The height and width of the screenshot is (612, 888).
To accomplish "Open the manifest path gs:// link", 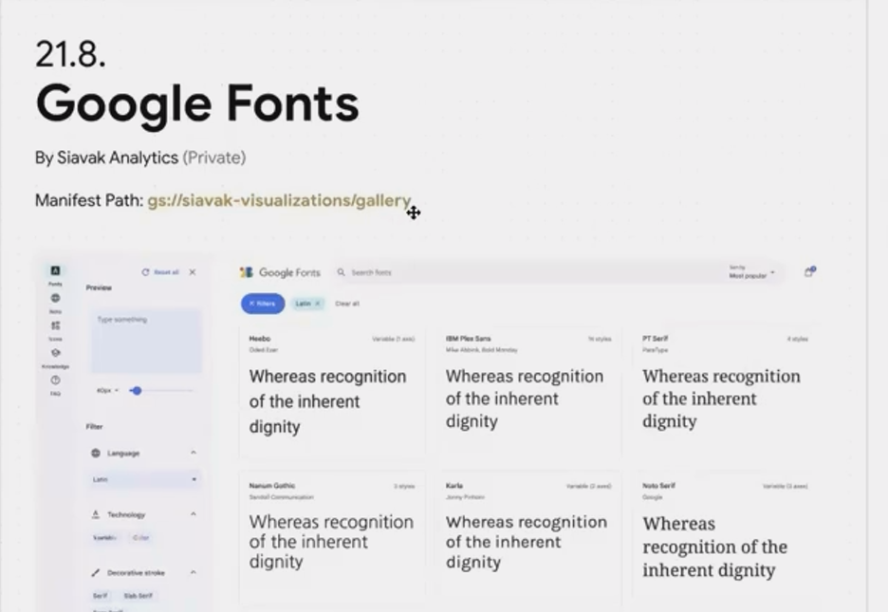I will point(279,200).
